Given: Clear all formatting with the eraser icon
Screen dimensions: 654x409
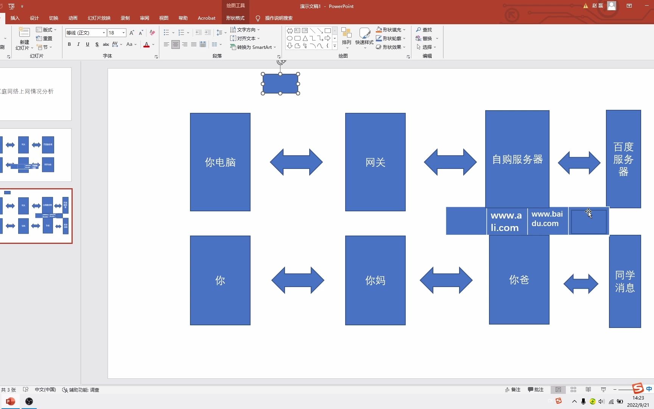Looking at the screenshot, I should tap(152, 33).
